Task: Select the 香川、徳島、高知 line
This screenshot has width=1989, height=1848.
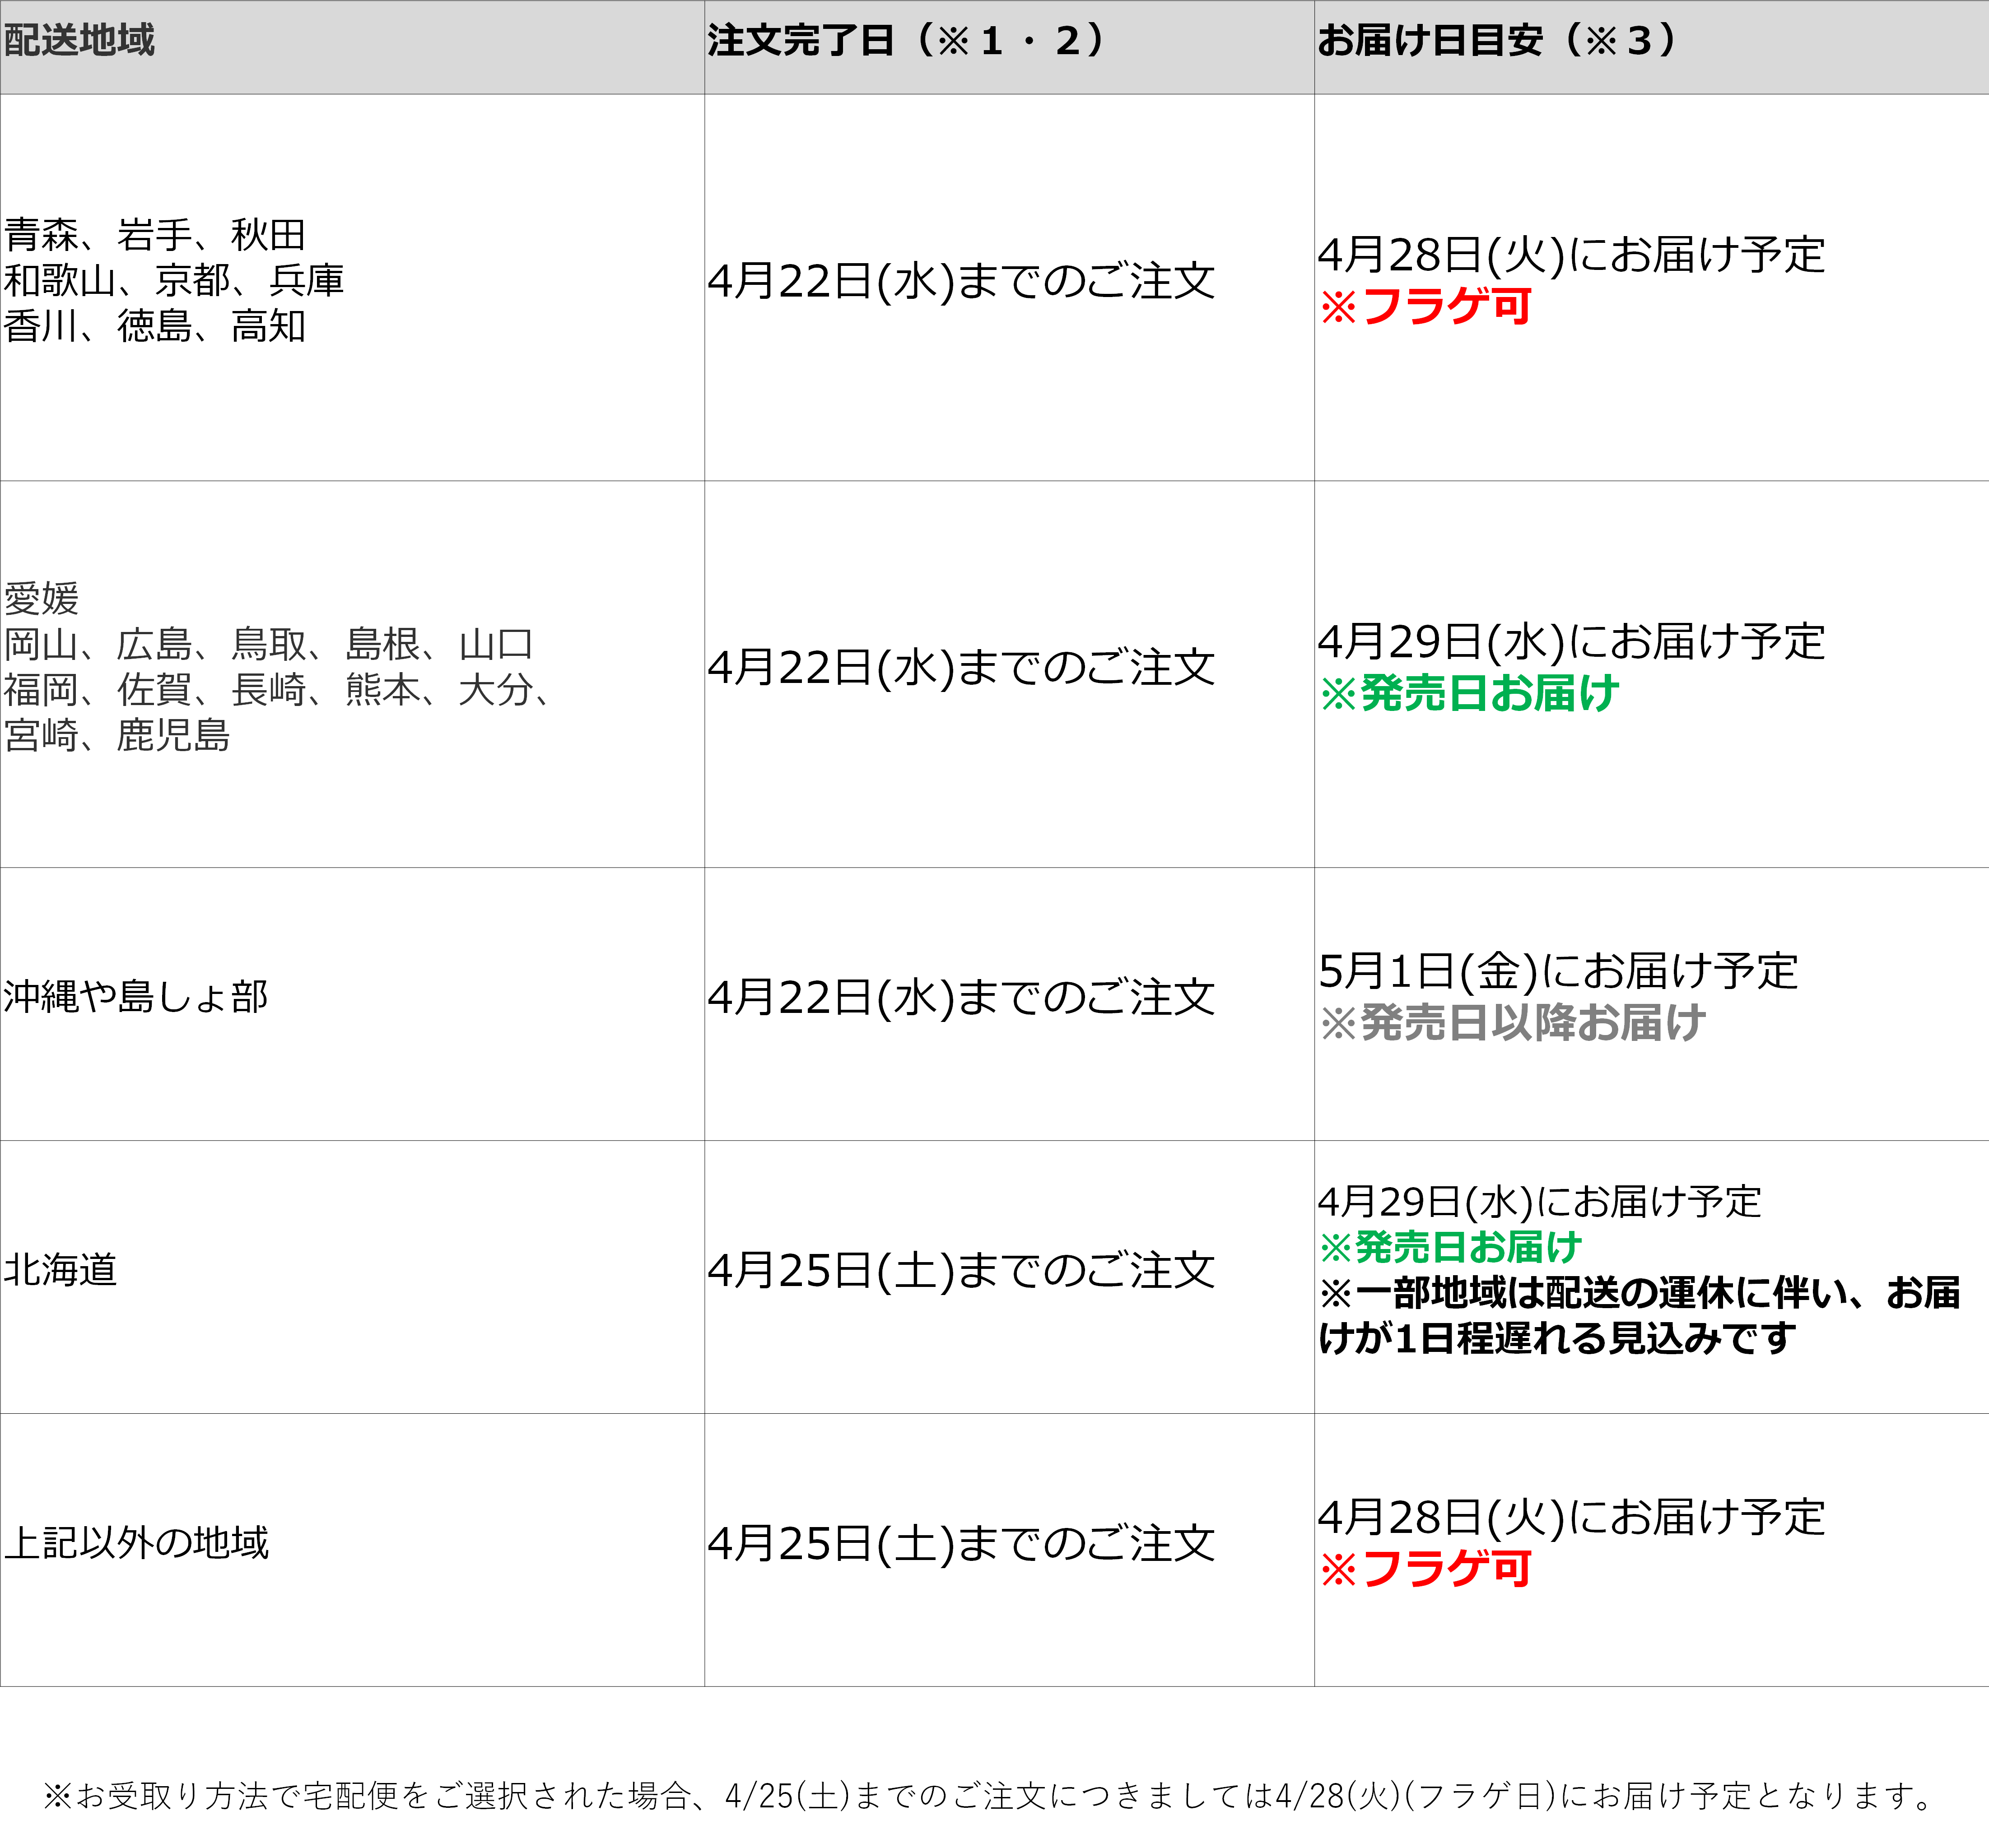Action: tap(155, 326)
